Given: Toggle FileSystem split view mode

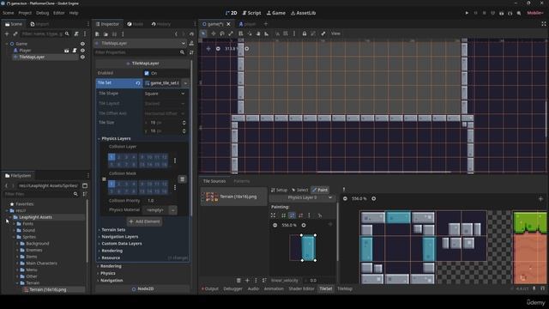Looking at the screenshot, I should pos(85,185).
